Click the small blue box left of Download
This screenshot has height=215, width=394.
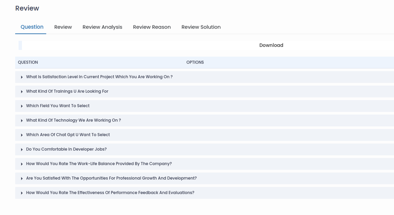pyautogui.click(x=20, y=45)
